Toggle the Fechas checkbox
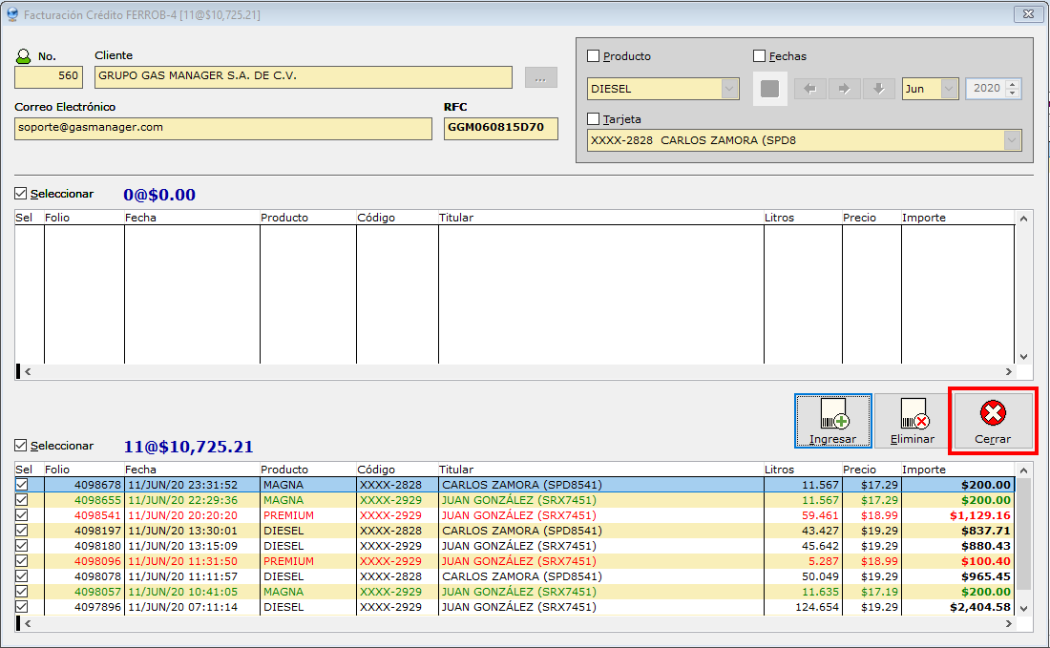Image resolution: width=1050 pixels, height=648 pixels. coord(760,56)
